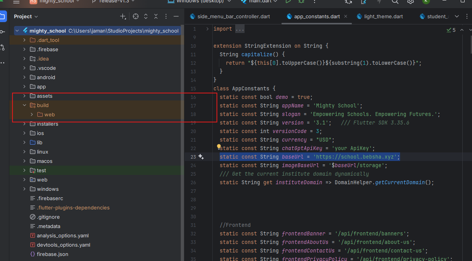This screenshot has width=472, height=261.
Task: Switch to light_theme.dart tab
Action: (x=383, y=16)
